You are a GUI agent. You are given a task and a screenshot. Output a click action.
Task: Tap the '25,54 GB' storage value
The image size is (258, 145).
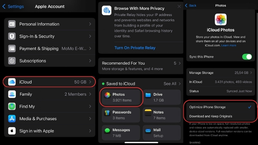tap(241, 73)
